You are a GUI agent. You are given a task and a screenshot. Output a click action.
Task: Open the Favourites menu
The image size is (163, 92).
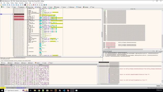(21, 3)
